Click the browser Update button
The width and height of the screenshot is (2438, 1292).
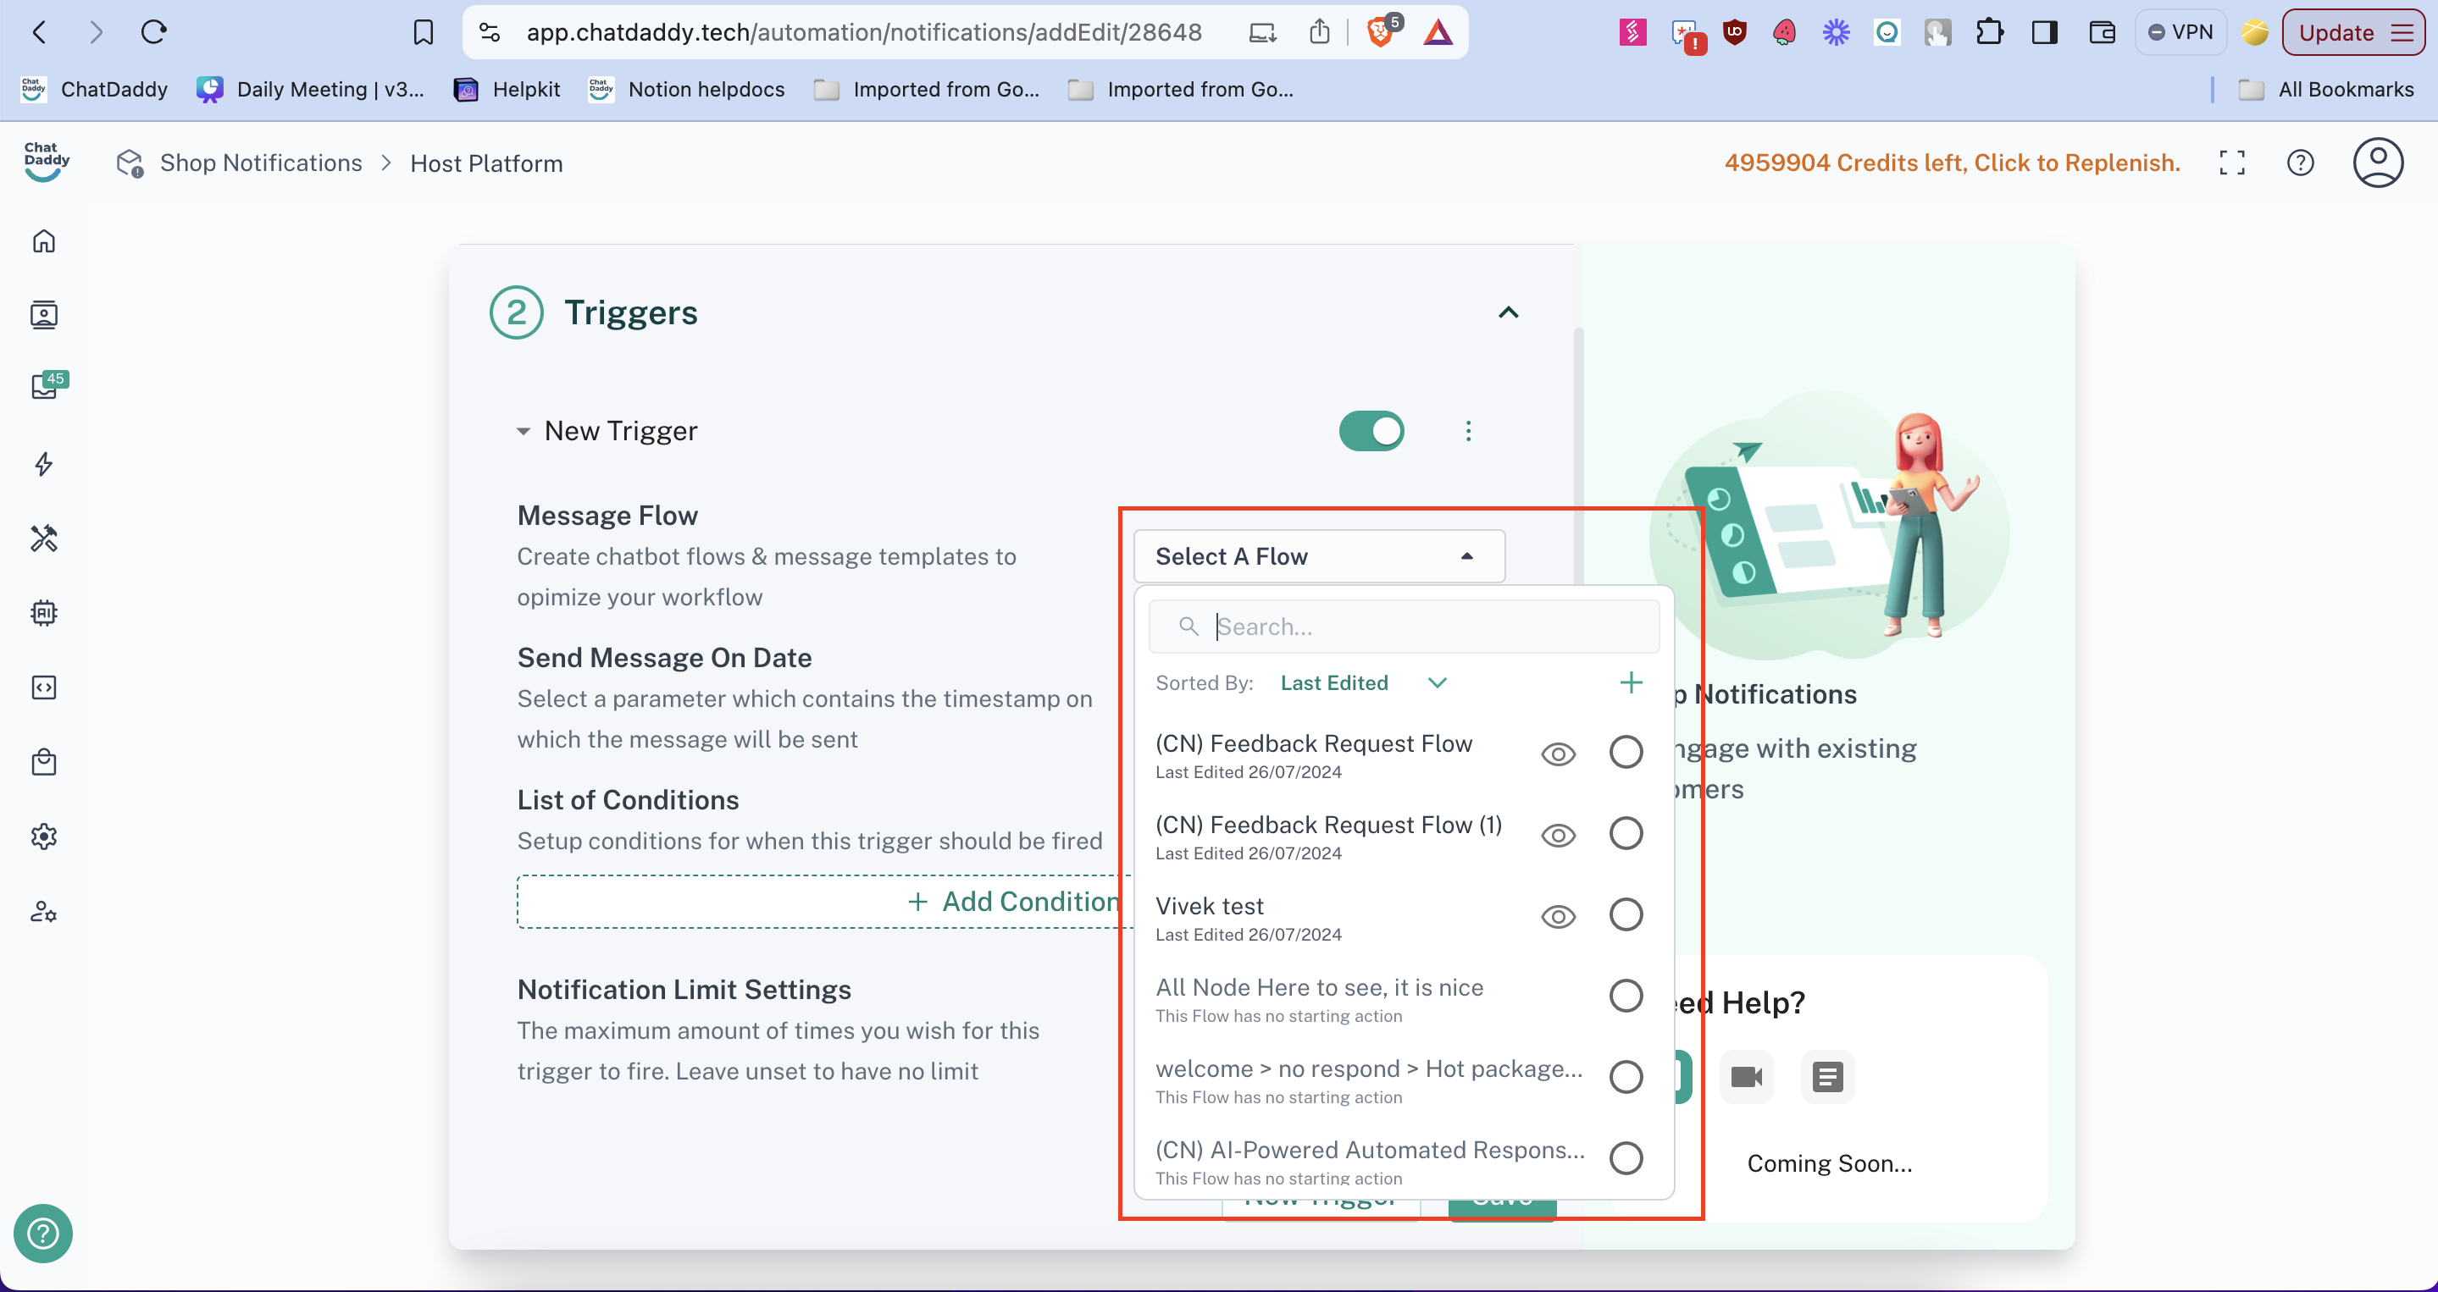coord(2352,32)
